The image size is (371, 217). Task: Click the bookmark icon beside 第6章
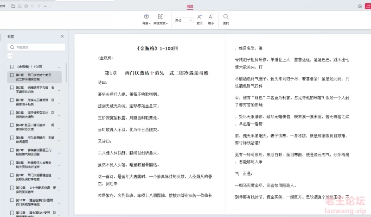12,138
